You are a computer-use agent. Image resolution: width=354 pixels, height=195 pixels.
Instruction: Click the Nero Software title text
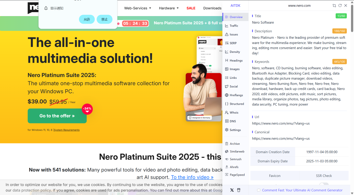click(263, 22)
